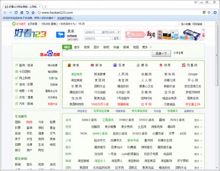
Task: Click the blue 百度 icon in site grid
Action: 115,65
